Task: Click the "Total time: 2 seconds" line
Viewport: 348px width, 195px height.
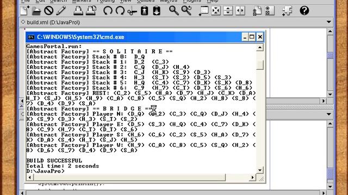Action: coord(63,166)
